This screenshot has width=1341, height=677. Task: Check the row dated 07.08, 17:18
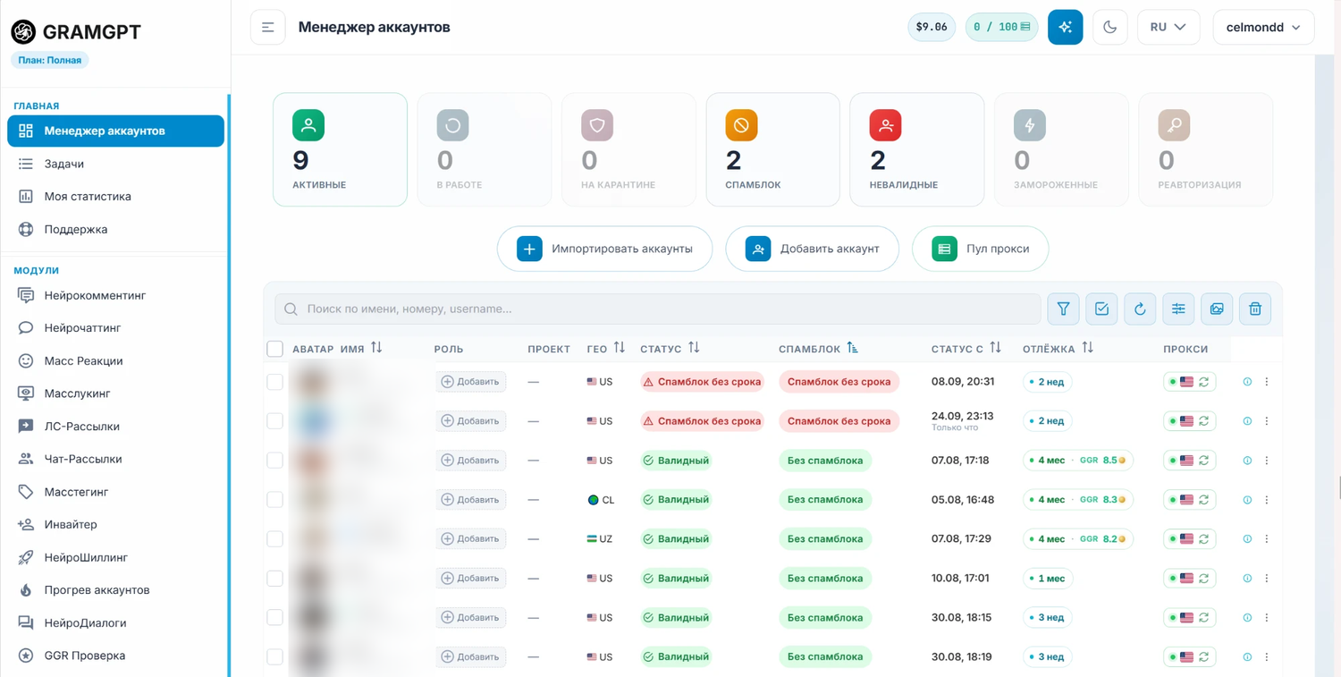click(275, 461)
